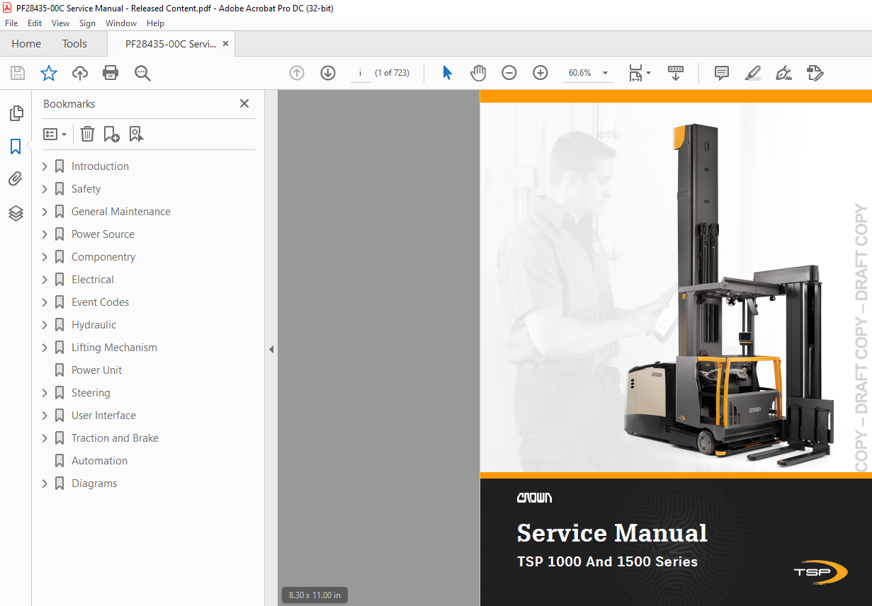Viewport: 872px width, 606px height.
Task: Close the PF28435-00C document tab
Action: pos(226,44)
